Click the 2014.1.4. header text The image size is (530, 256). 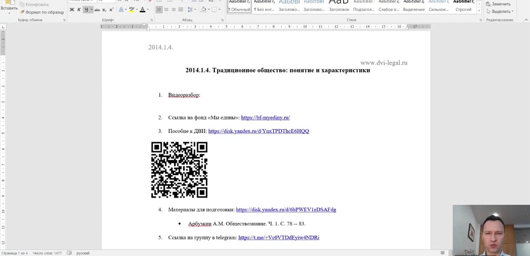tap(161, 47)
